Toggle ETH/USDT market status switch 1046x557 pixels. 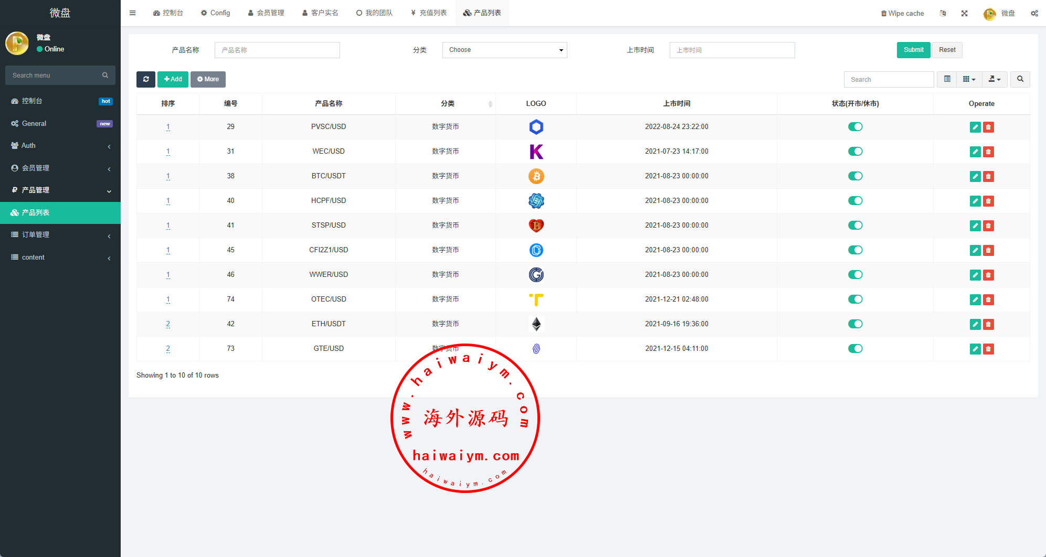click(855, 324)
